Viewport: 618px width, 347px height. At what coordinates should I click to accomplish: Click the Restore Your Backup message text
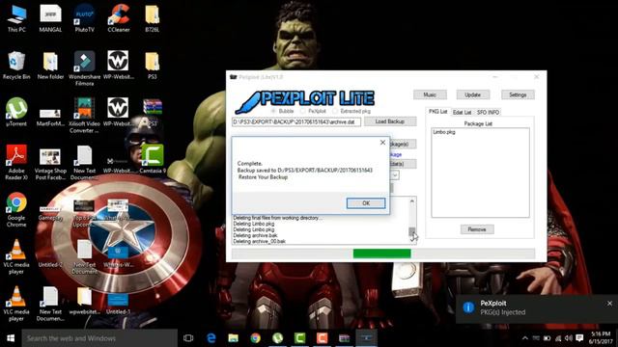click(263, 177)
